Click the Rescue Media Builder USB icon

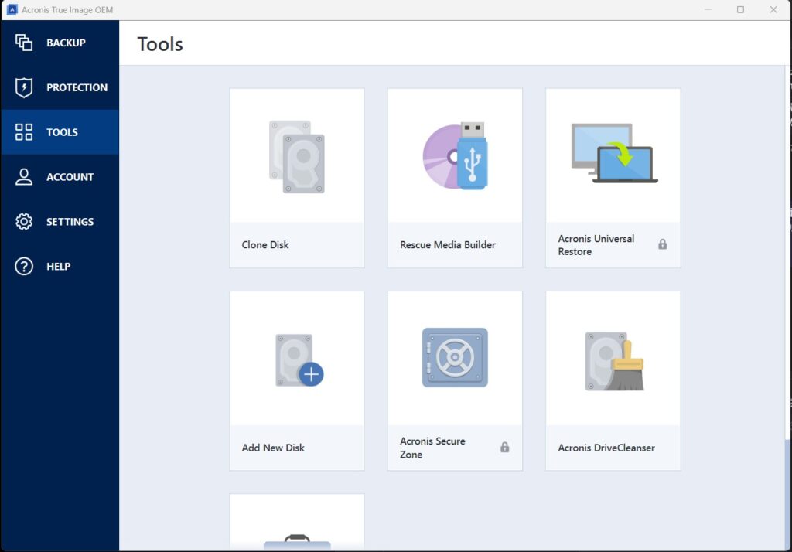(455, 155)
